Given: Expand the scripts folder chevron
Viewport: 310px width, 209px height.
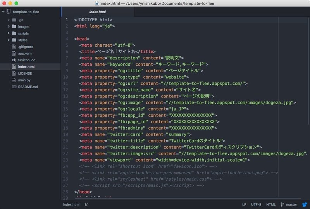Looking at the screenshot, I should [x=9, y=33].
